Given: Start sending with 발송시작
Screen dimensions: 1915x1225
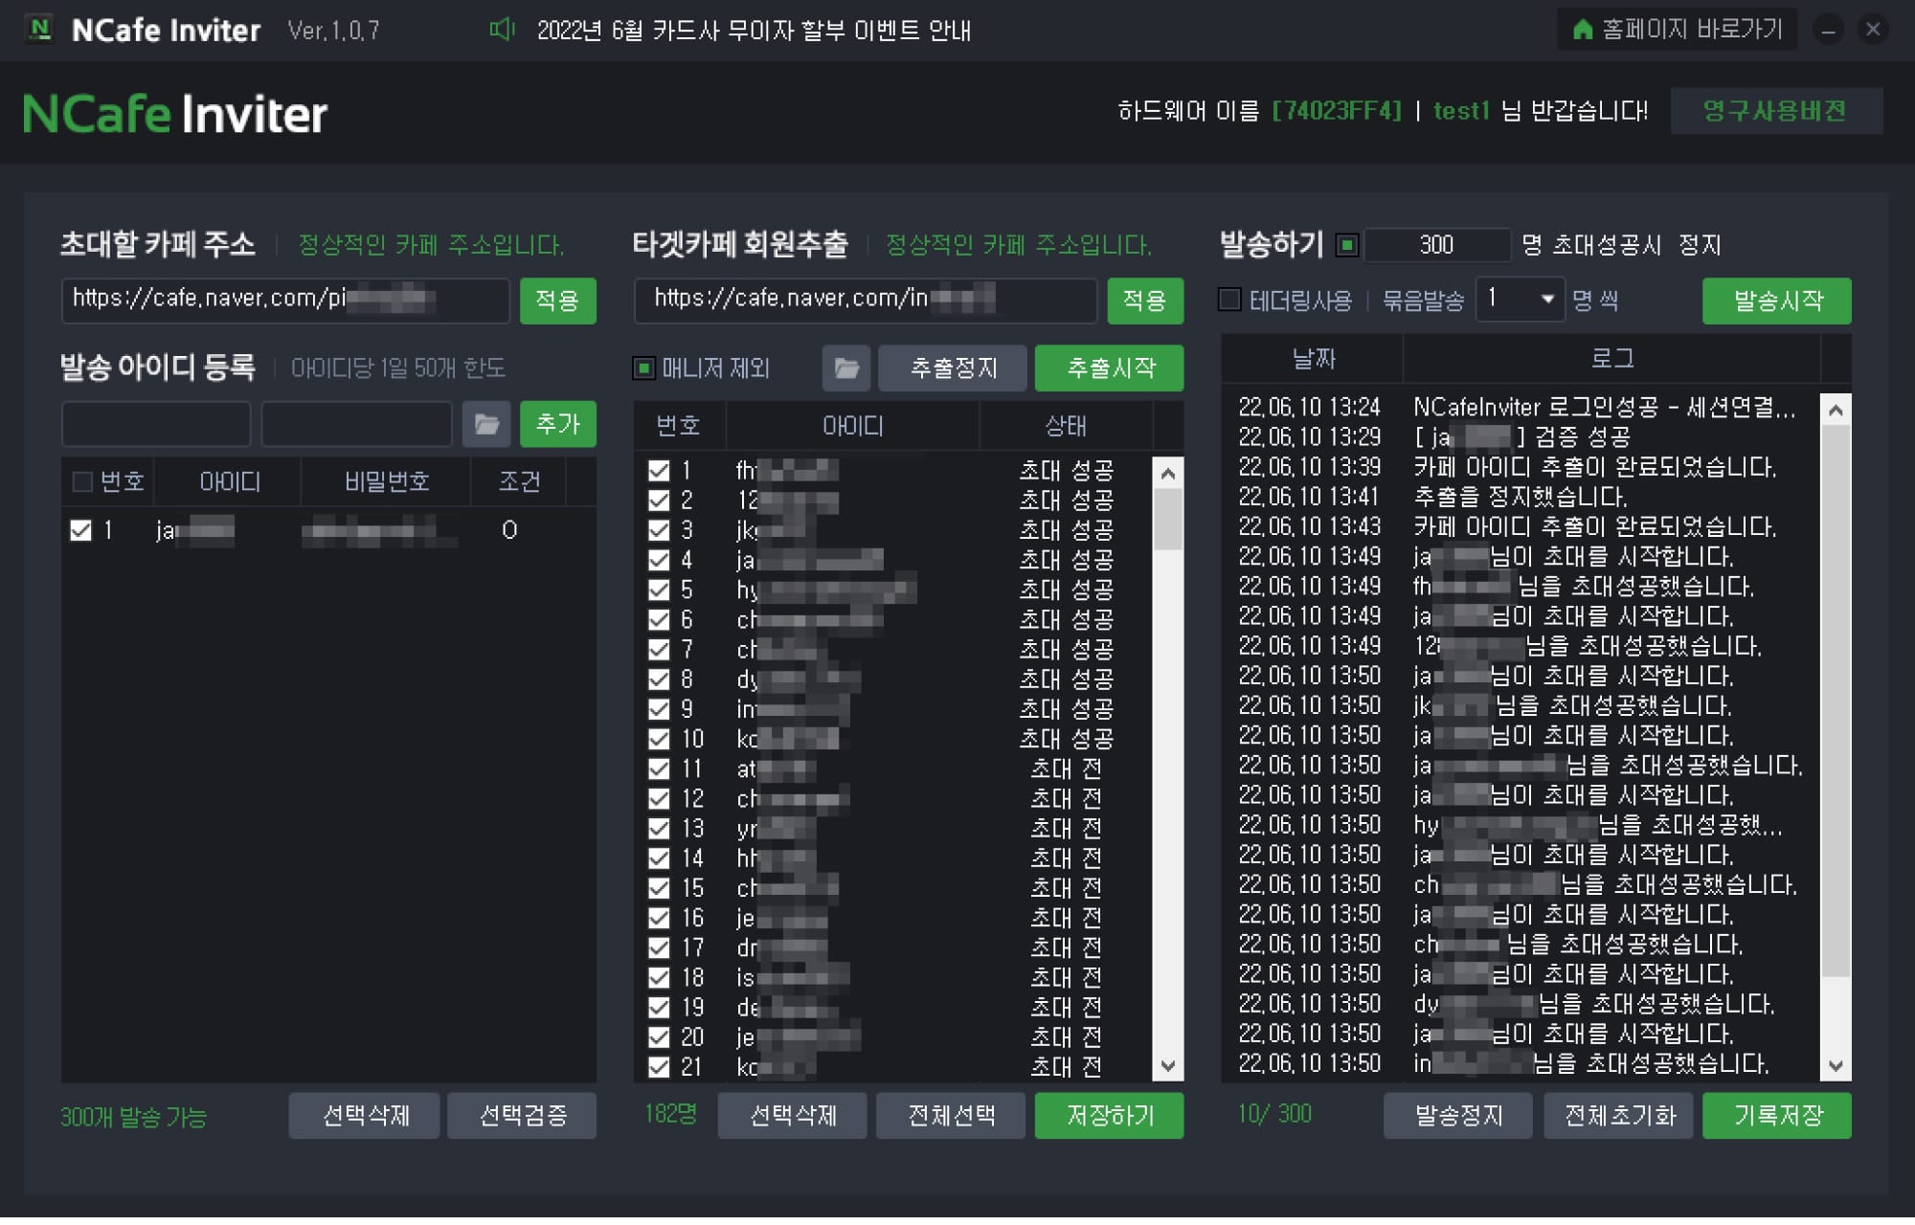Looking at the screenshot, I should coord(1777,301).
